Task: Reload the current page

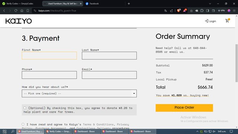Action: click(16, 11)
